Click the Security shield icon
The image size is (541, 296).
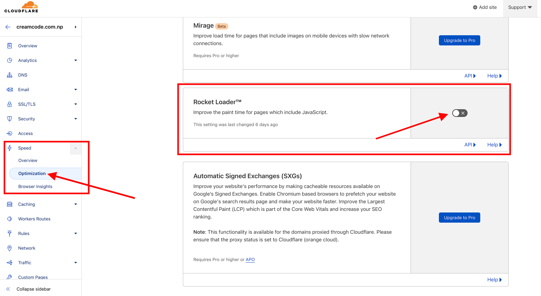[10, 119]
